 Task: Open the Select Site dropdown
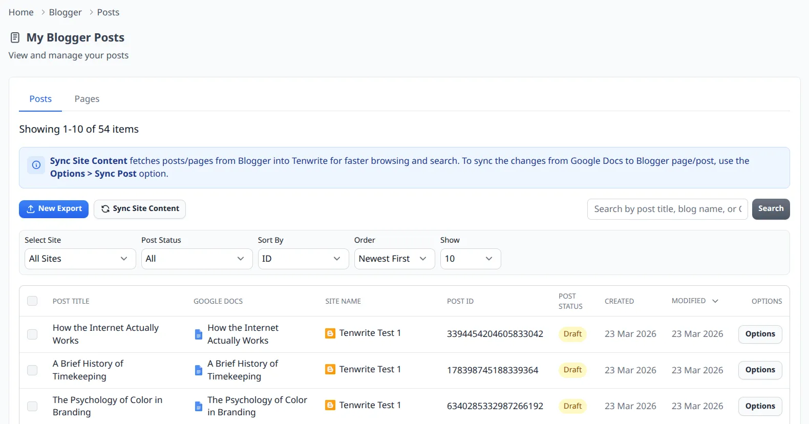pyautogui.click(x=80, y=259)
